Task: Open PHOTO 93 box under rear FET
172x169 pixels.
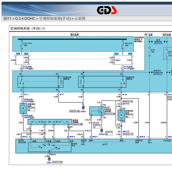Action: tap(110, 114)
